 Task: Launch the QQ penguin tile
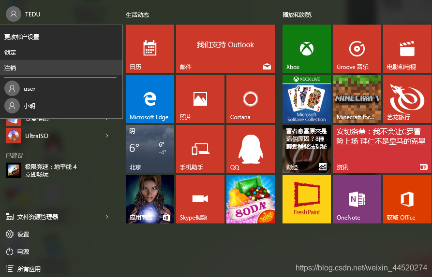coord(251,149)
